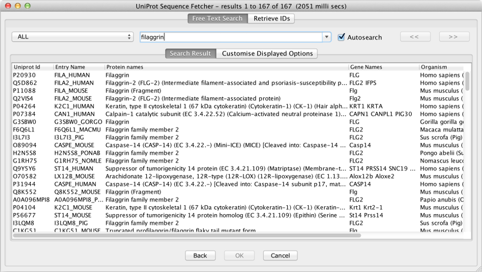Select the Search Result tab

(x=190, y=53)
